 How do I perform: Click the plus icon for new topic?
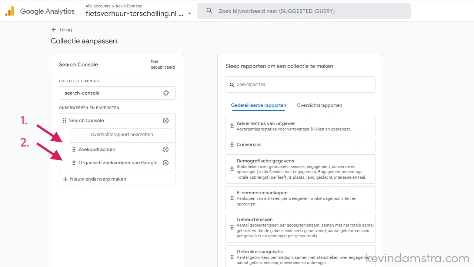pyautogui.click(x=66, y=179)
